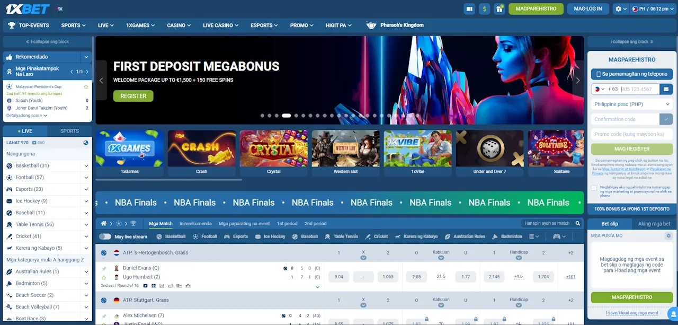Click the MAG-LOG IN button
Image resolution: width=678 pixels, height=325 pixels.
(588, 8)
